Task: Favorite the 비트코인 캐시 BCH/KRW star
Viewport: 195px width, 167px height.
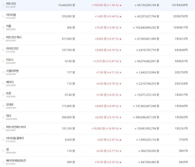Action: pyautogui.click(x=3, y=38)
